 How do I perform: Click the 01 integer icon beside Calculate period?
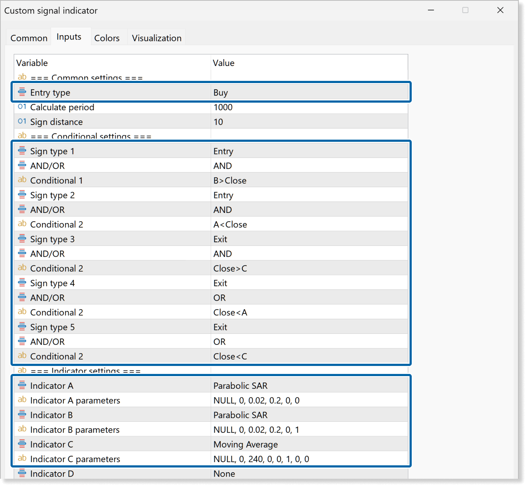[22, 107]
